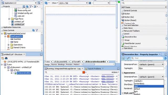Image resolution: width=168 pixels, height=95 pixels.
Task: Expand the Data Views palette group
Action: 123,28
